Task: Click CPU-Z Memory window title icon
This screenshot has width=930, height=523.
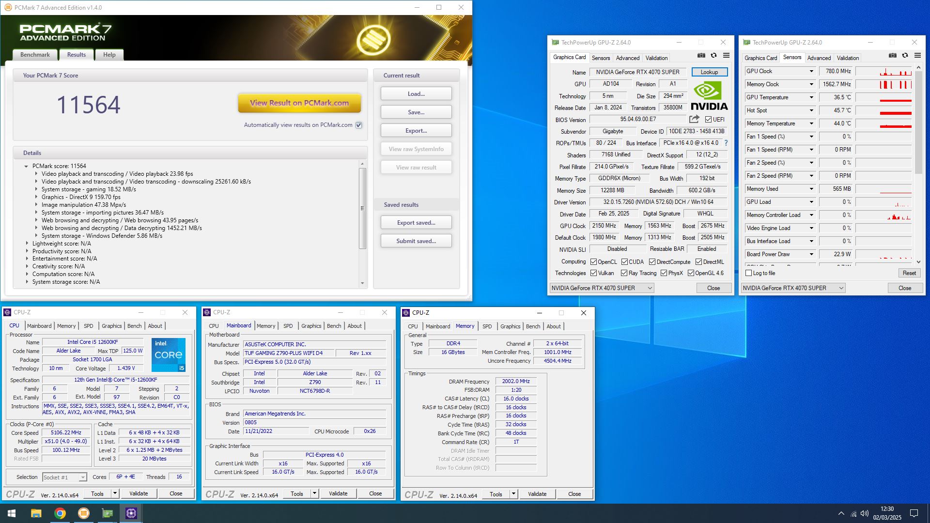Action: tap(406, 313)
